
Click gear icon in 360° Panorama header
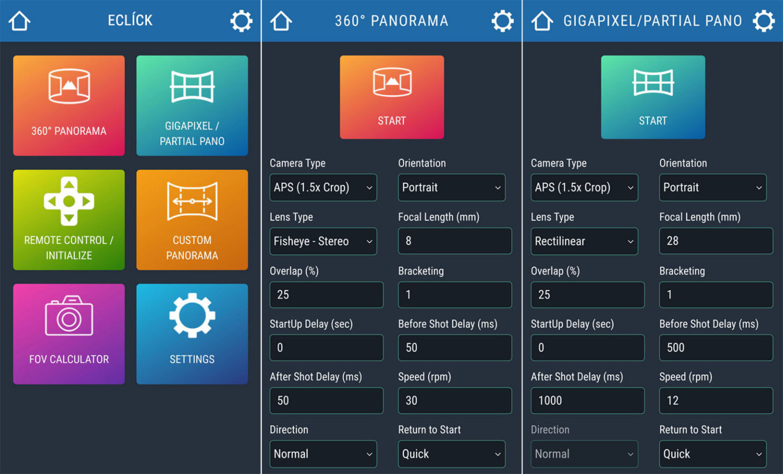pos(502,21)
